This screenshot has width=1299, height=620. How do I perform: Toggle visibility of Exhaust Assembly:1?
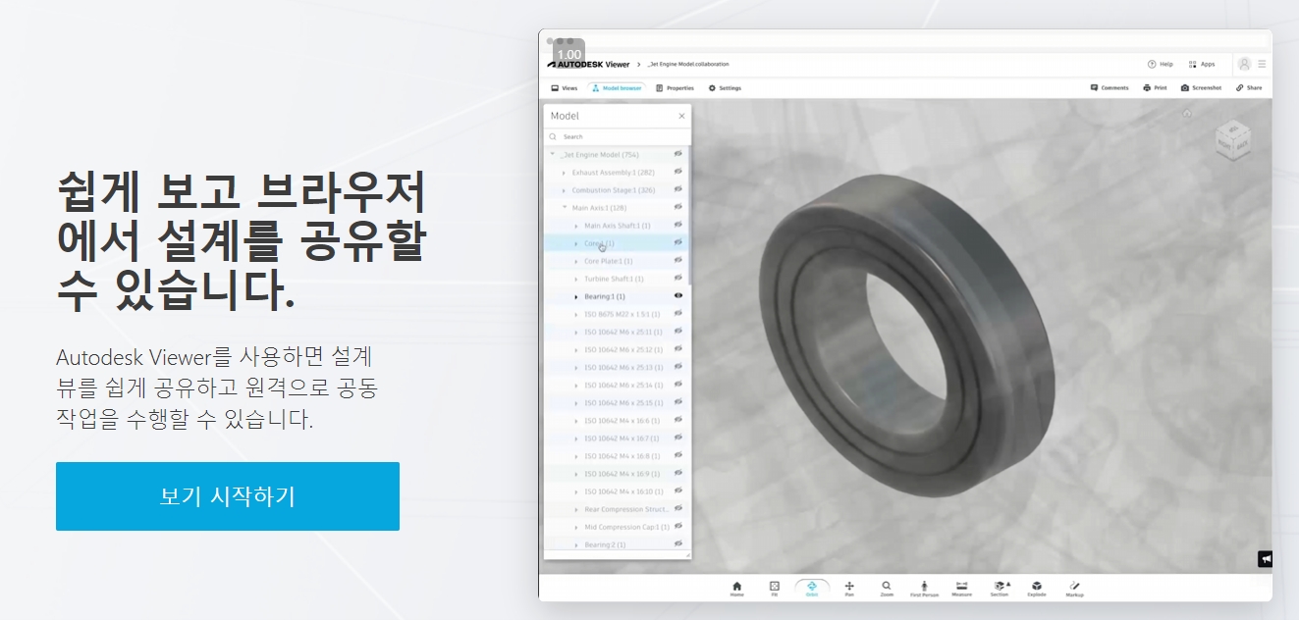[x=678, y=172]
